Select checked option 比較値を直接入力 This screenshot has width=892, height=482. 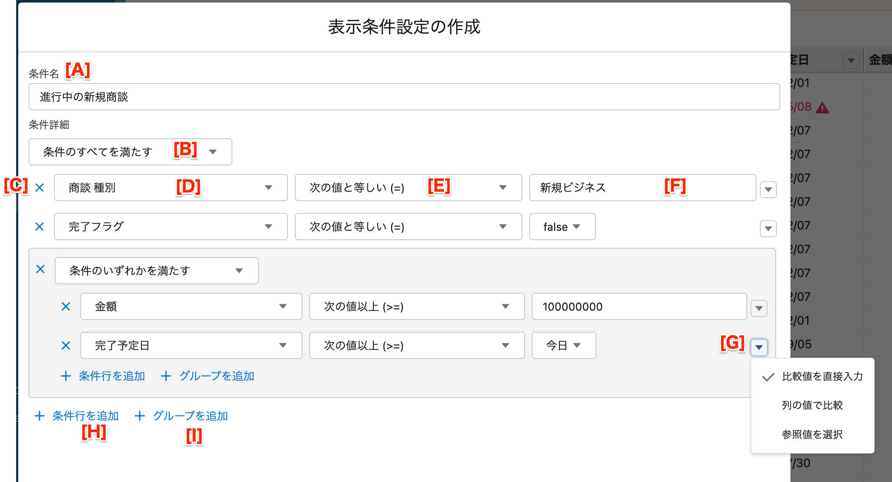(x=821, y=376)
